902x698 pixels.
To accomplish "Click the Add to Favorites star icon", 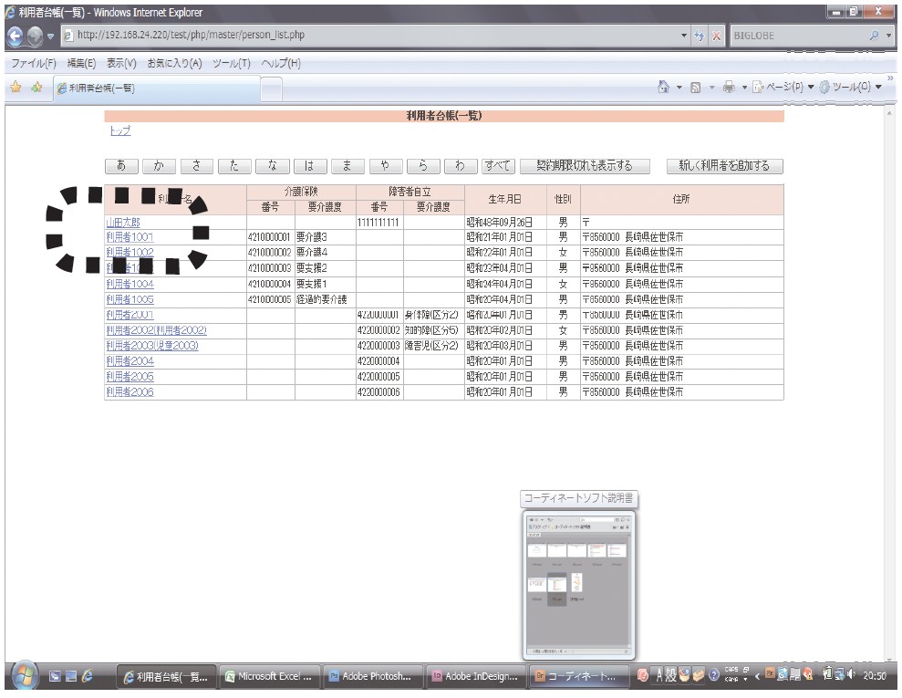I will [36, 88].
